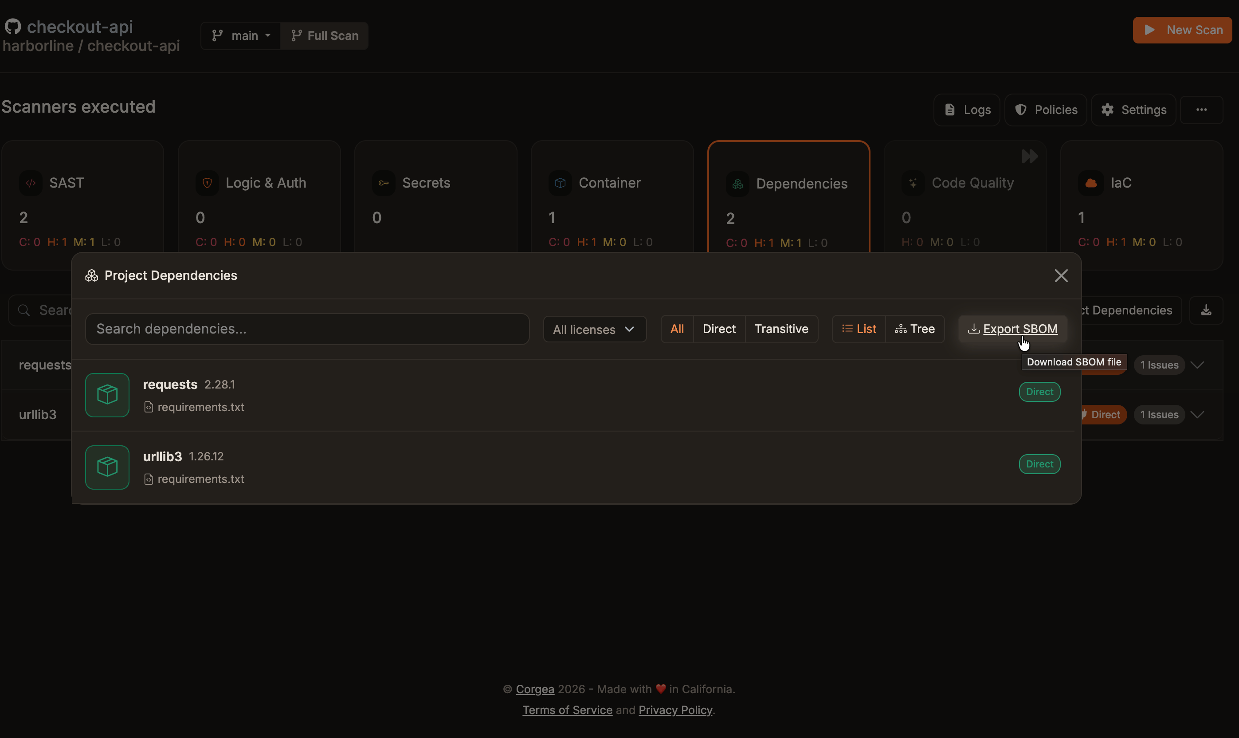1239x738 pixels.
Task: Close the Project Dependencies dialog
Action: tap(1061, 275)
